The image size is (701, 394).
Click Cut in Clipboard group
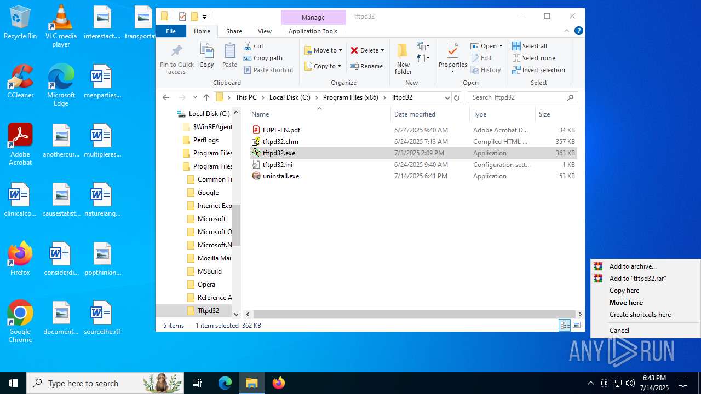click(254, 46)
